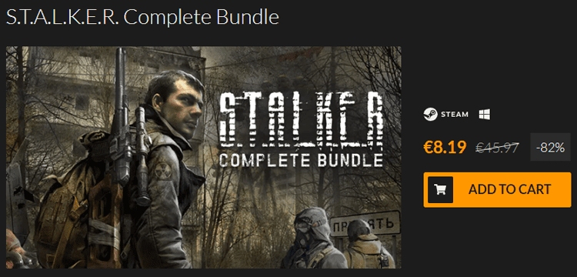Open the S.T.A.L.K.E.R. Complete Bundle page title
This screenshot has height=277, width=577.
(142, 17)
